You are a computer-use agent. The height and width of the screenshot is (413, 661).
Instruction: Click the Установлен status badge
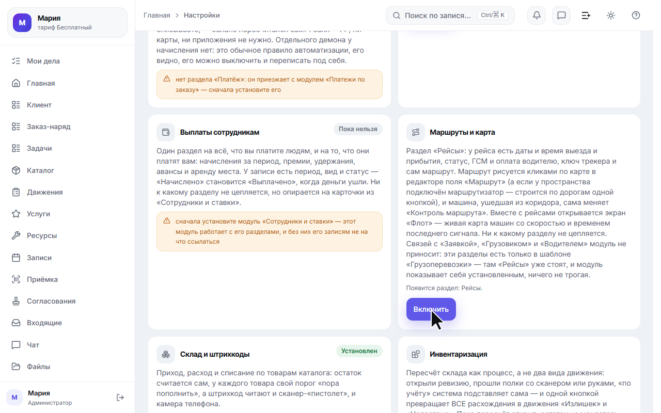359,351
